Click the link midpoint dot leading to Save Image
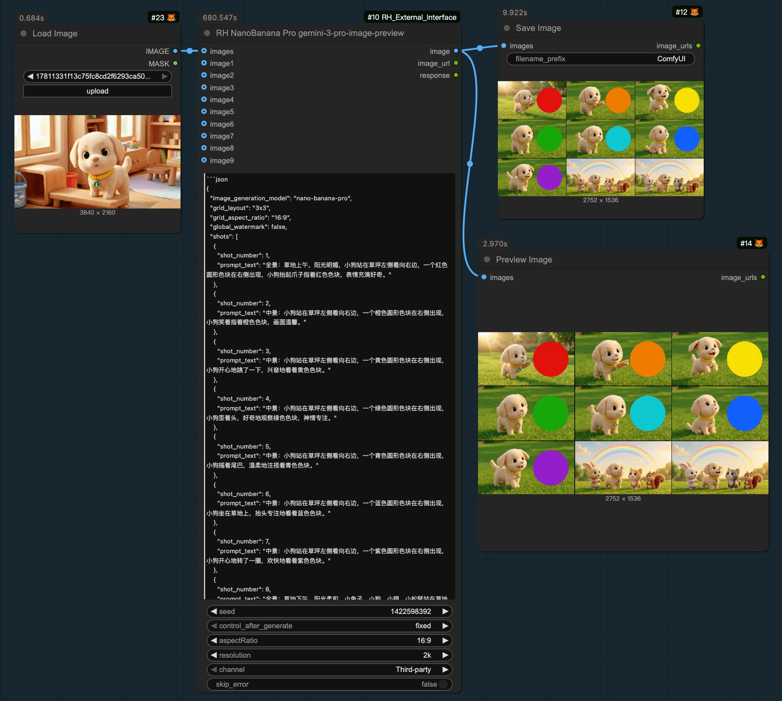 tap(480, 48)
